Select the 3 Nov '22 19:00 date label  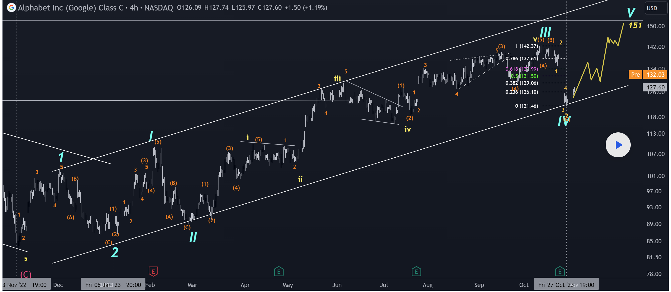point(24,285)
